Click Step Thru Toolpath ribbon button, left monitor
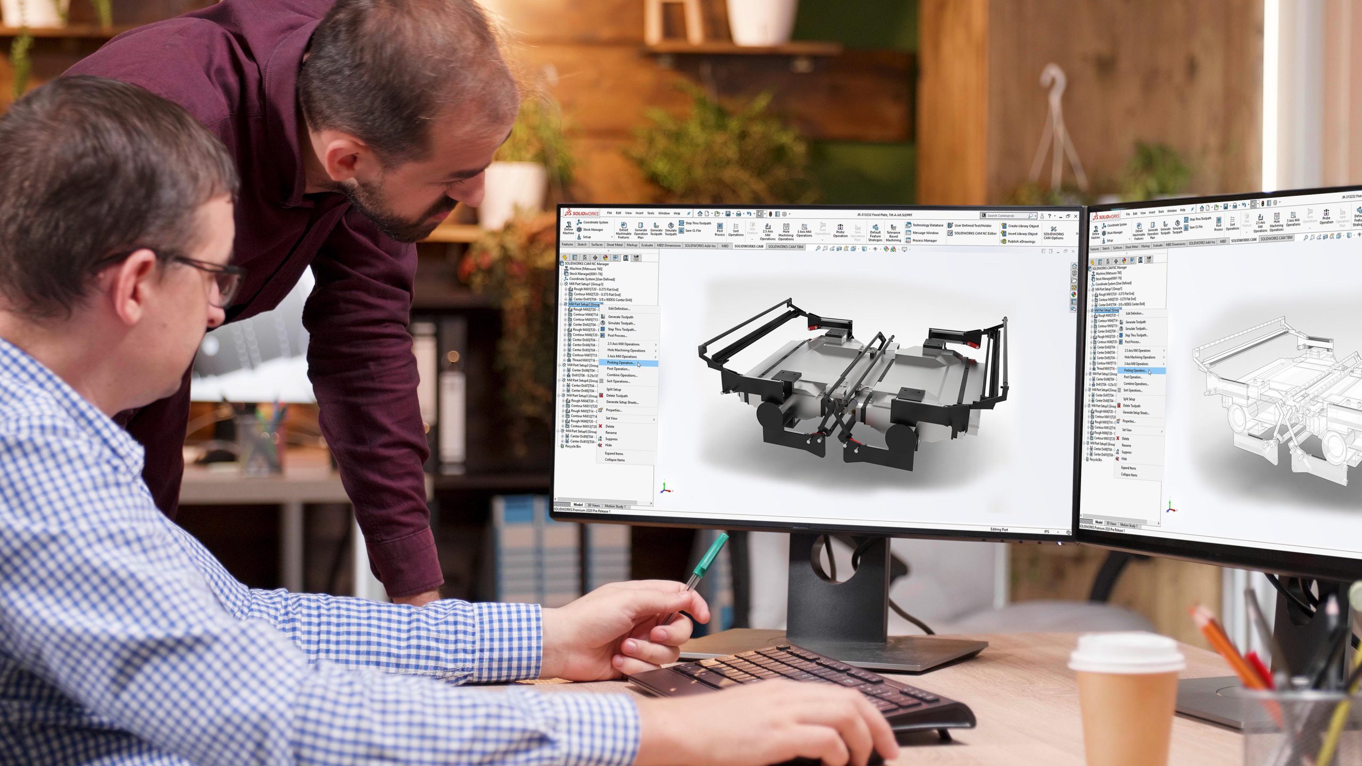Screen dimensions: 1362x766 695,223
